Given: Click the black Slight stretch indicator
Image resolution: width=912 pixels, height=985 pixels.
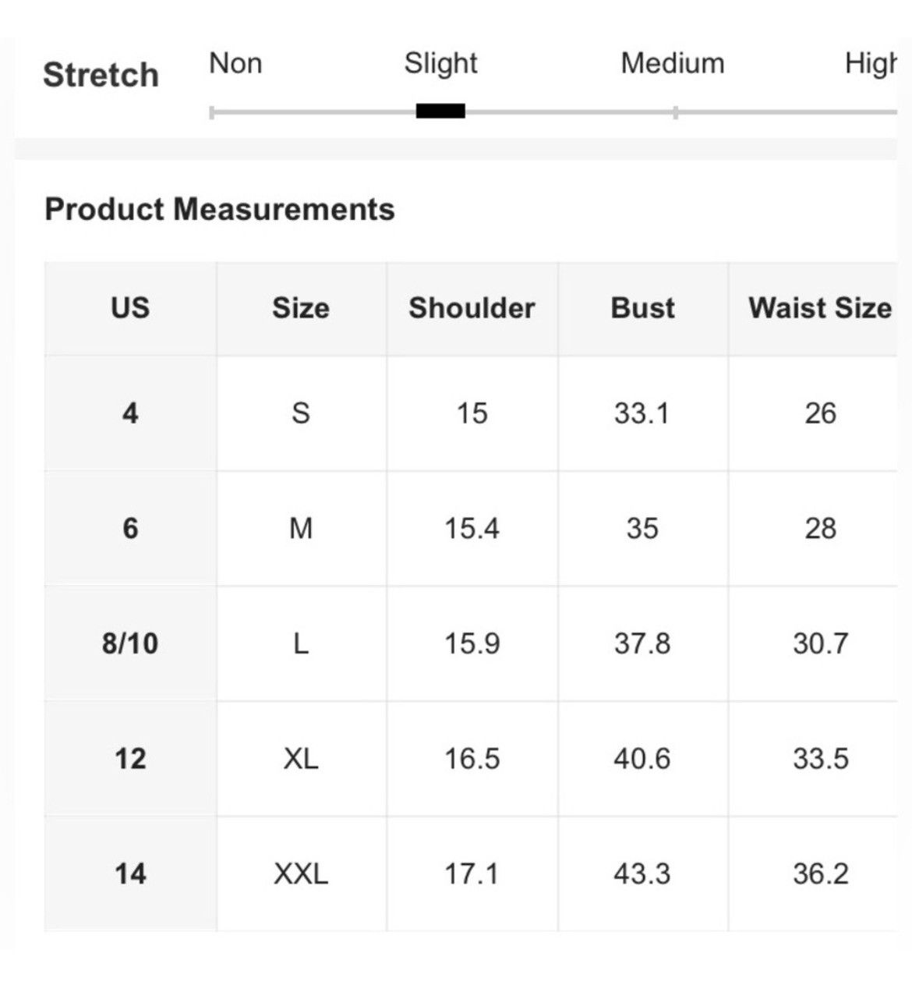Looking at the screenshot, I should [x=440, y=111].
